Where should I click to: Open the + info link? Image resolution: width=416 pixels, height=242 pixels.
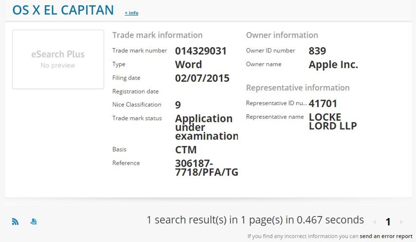[132, 13]
